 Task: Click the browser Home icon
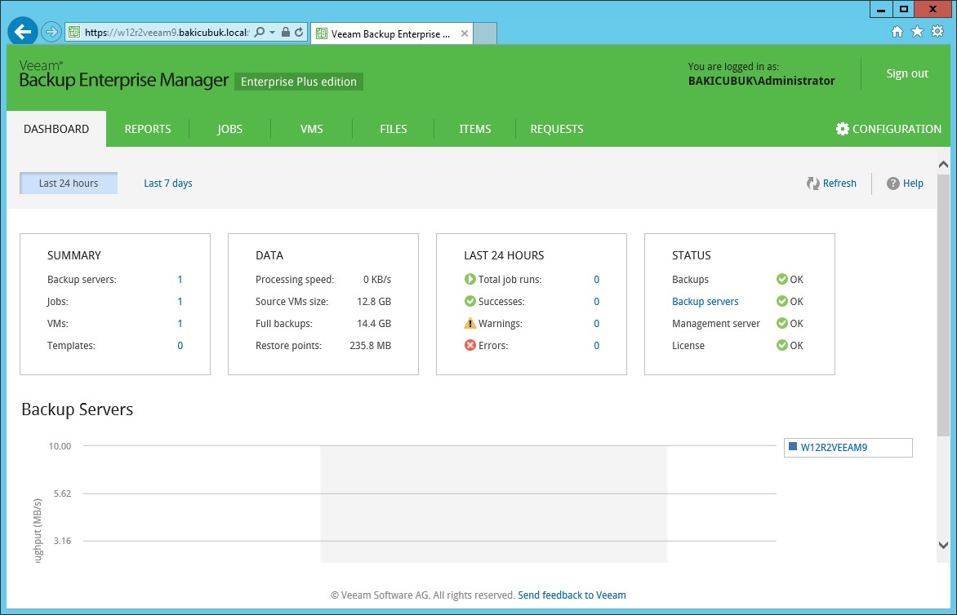point(897,32)
